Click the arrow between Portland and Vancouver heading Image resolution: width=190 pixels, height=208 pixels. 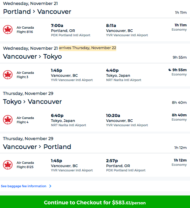(x=34, y=12)
